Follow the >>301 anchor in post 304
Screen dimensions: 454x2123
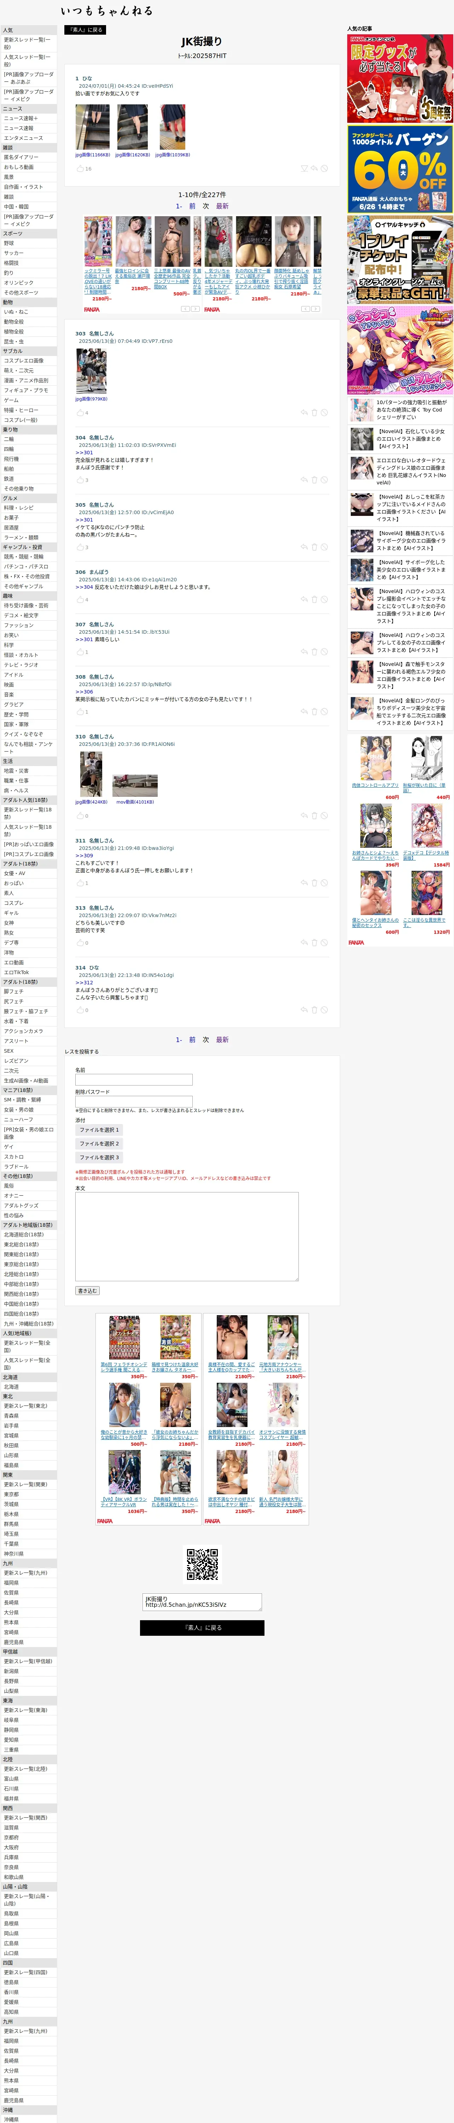[x=84, y=453]
